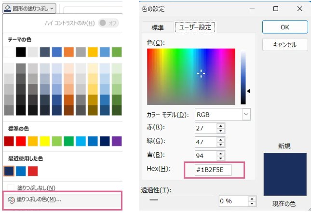
Task: Switch to the 標準 tab
Action: (158, 27)
